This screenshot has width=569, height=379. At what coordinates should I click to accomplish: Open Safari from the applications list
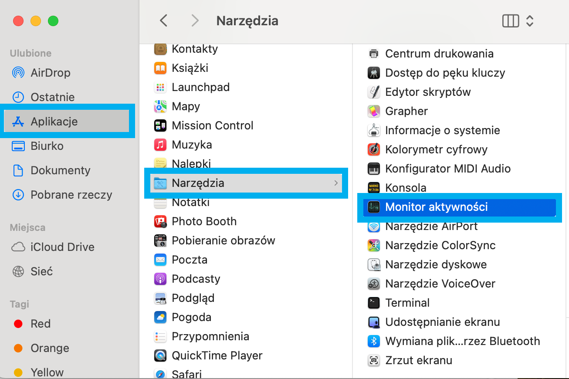tap(190, 374)
